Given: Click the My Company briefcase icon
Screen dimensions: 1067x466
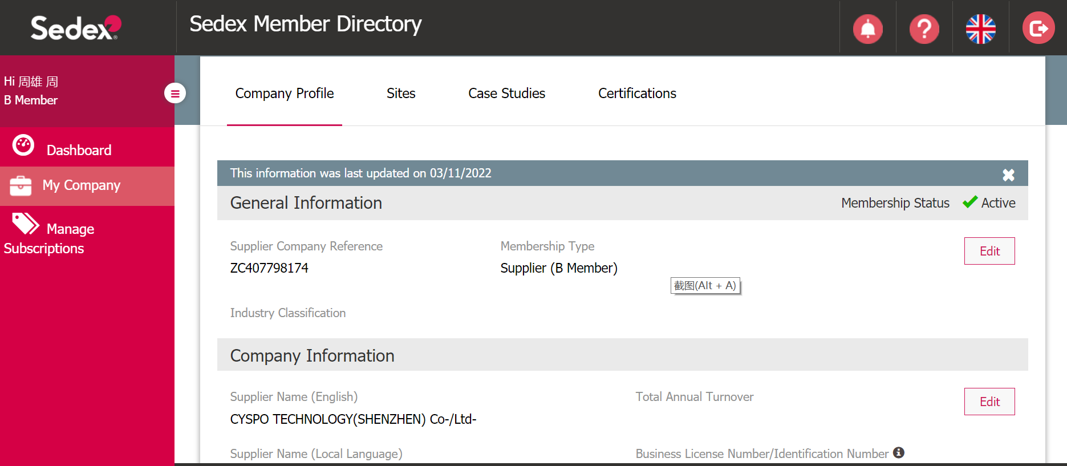Looking at the screenshot, I should 21,185.
